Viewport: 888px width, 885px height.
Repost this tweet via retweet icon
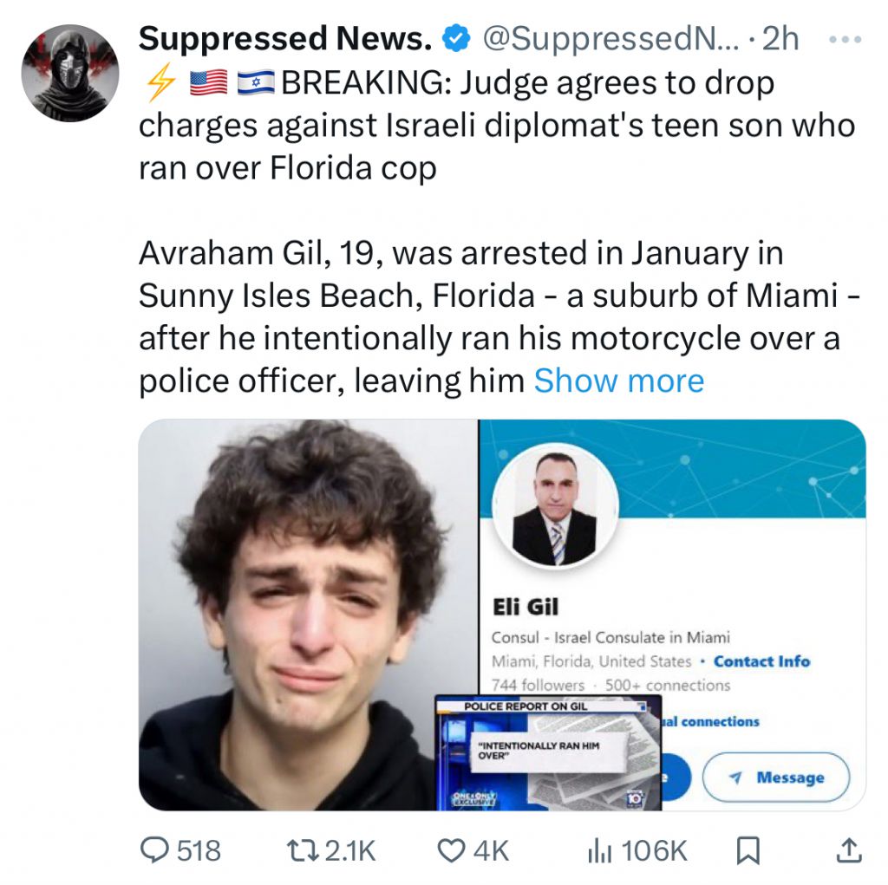[304, 850]
